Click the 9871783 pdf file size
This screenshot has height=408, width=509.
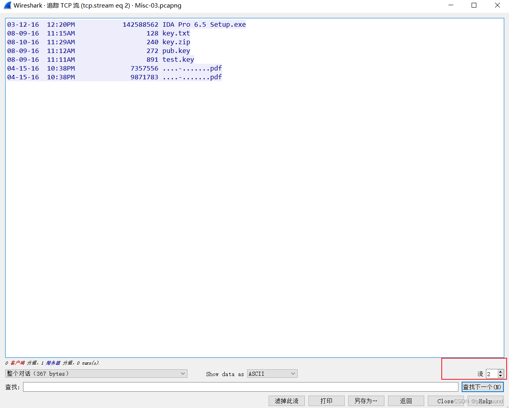pyautogui.click(x=144, y=77)
